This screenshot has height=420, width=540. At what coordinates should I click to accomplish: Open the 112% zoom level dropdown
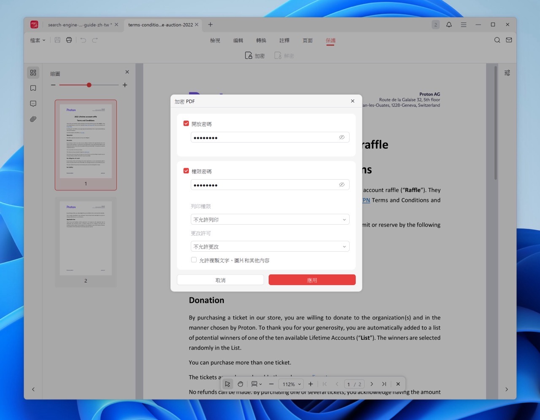point(292,384)
